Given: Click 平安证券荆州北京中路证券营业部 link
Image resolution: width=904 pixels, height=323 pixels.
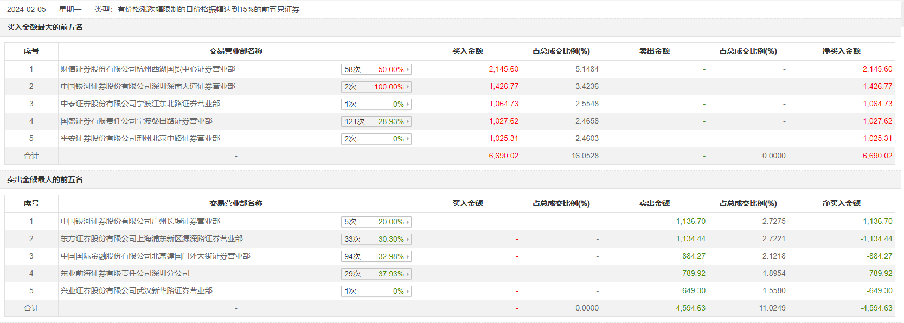Looking at the screenshot, I should coord(140,138).
